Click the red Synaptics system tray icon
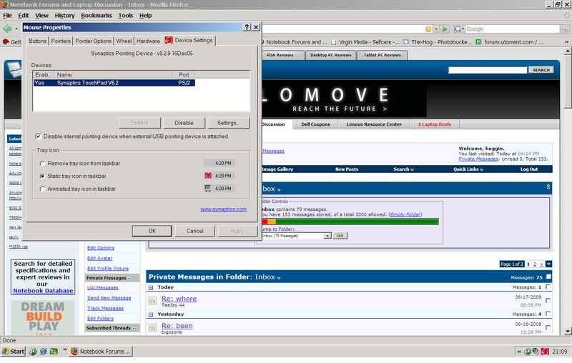 coord(545,352)
